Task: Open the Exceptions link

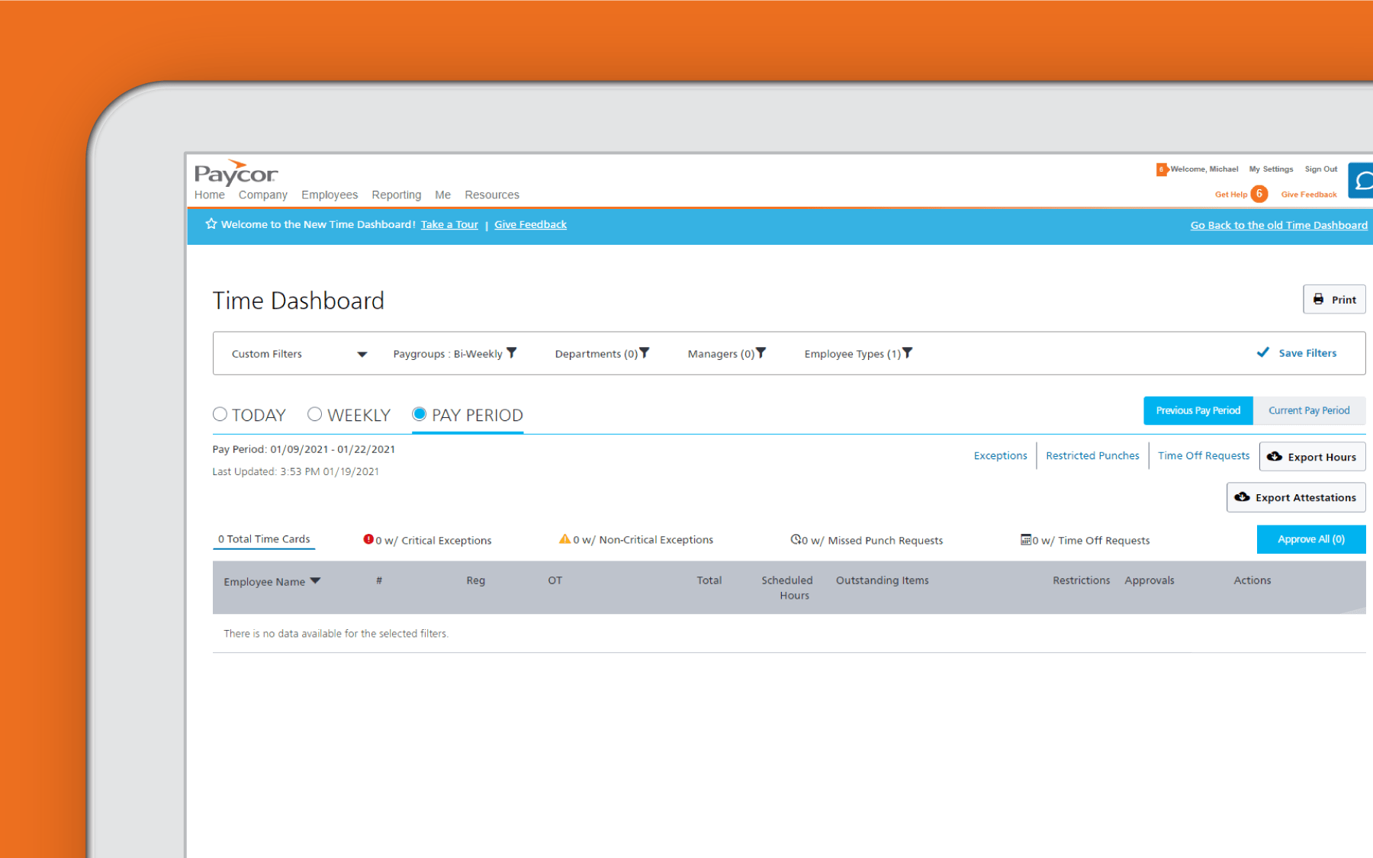Action: [x=1000, y=455]
